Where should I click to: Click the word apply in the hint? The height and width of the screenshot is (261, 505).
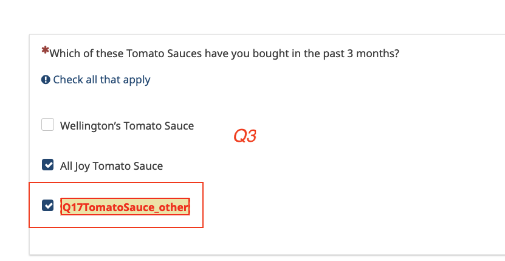(x=137, y=80)
